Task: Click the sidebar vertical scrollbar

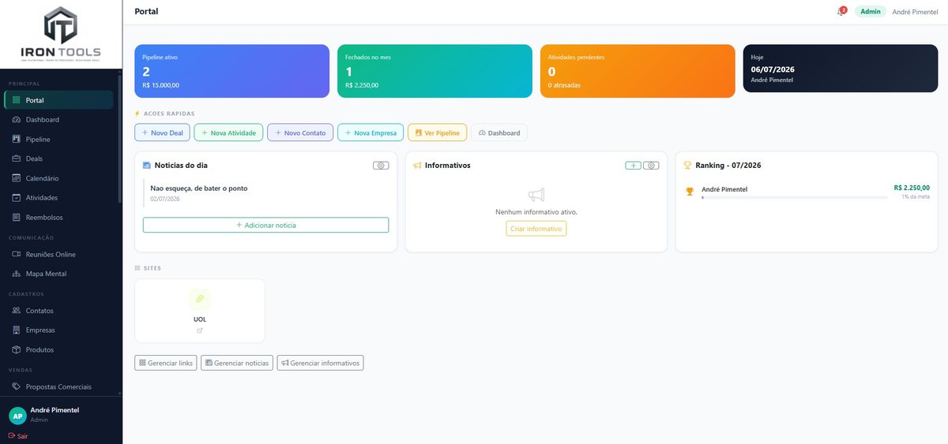Action: click(119, 138)
